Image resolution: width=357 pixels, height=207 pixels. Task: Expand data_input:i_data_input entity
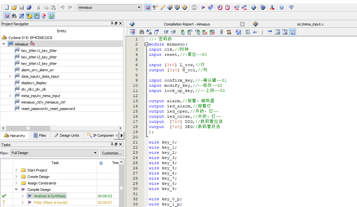(x=10, y=76)
